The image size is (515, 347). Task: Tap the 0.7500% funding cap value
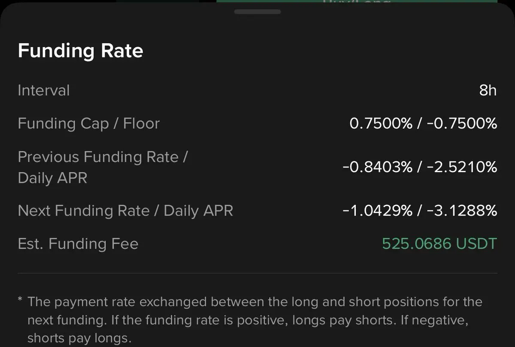[x=381, y=124]
